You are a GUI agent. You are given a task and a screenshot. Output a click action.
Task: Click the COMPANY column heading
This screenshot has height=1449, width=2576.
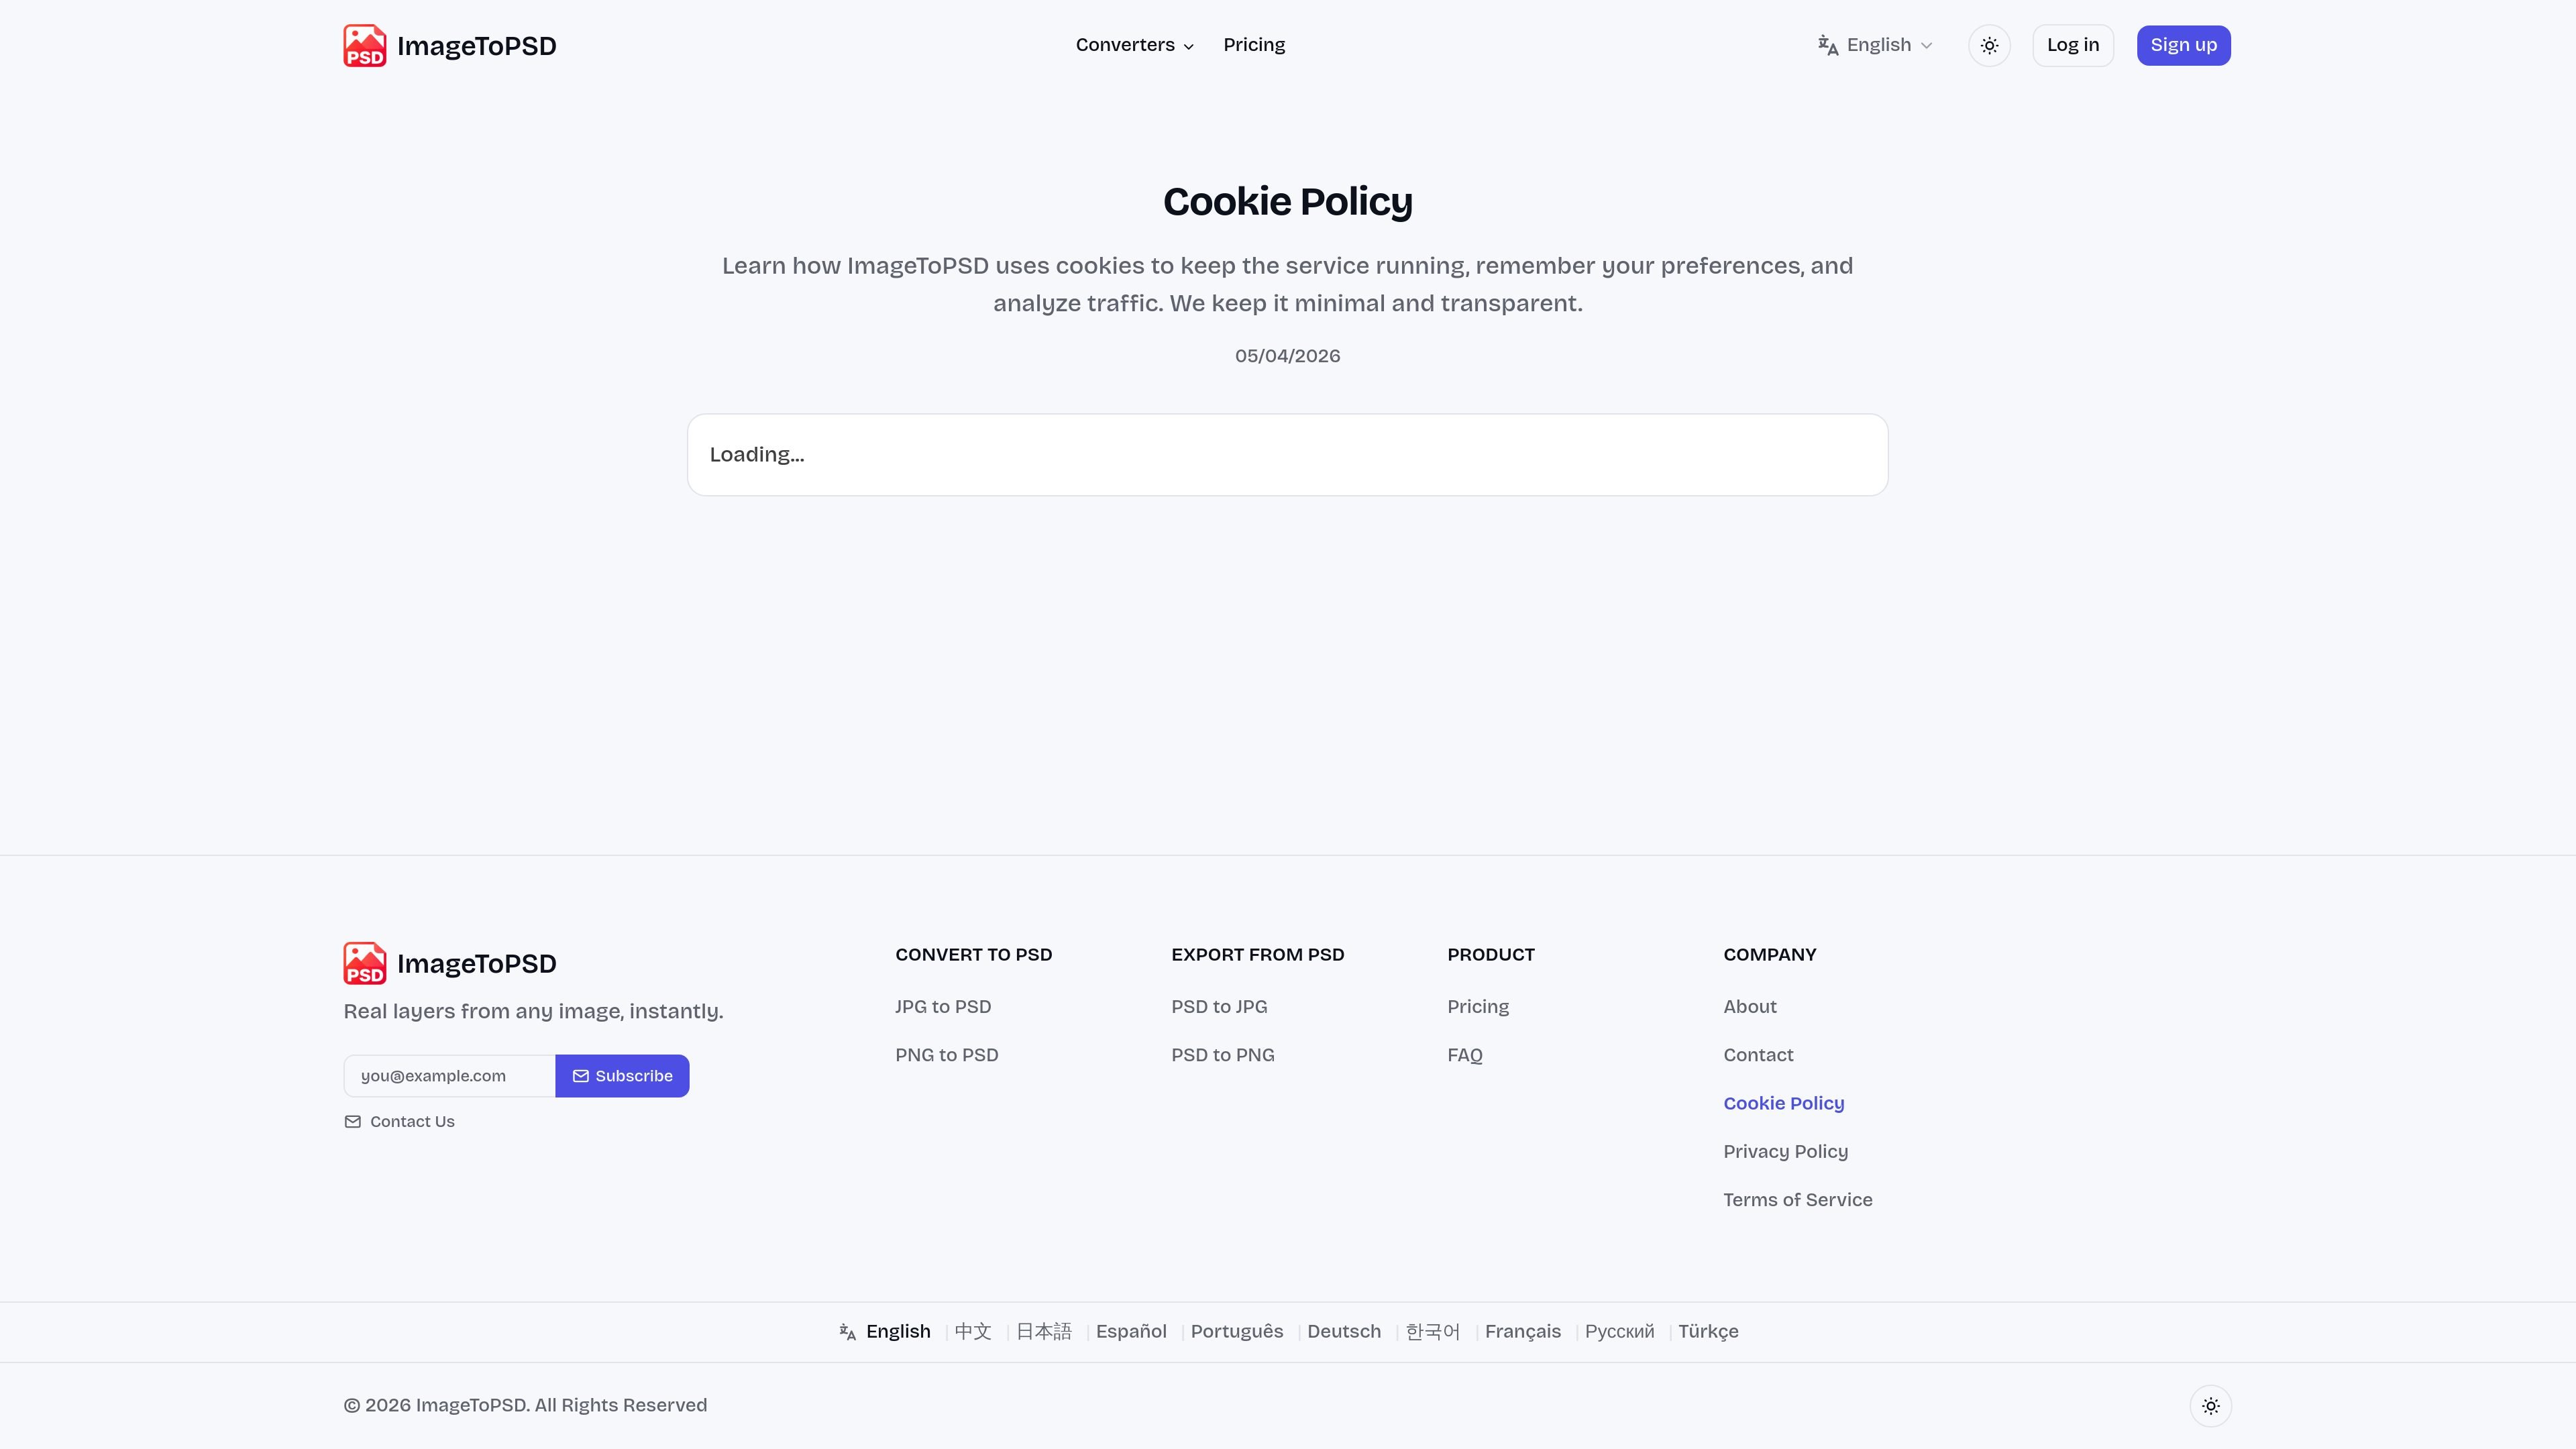pos(1769,954)
